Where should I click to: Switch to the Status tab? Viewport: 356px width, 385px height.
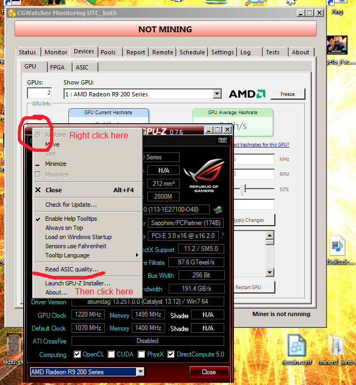click(27, 52)
